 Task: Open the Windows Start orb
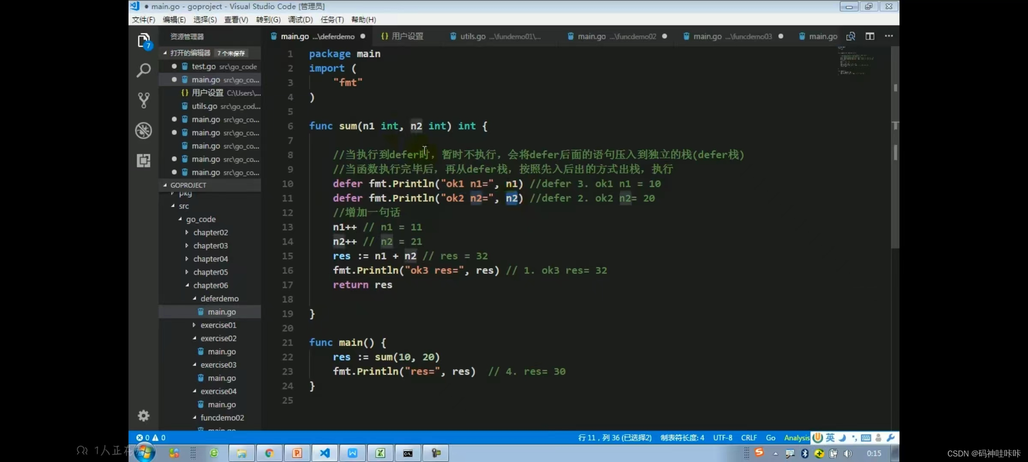[144, 453]
